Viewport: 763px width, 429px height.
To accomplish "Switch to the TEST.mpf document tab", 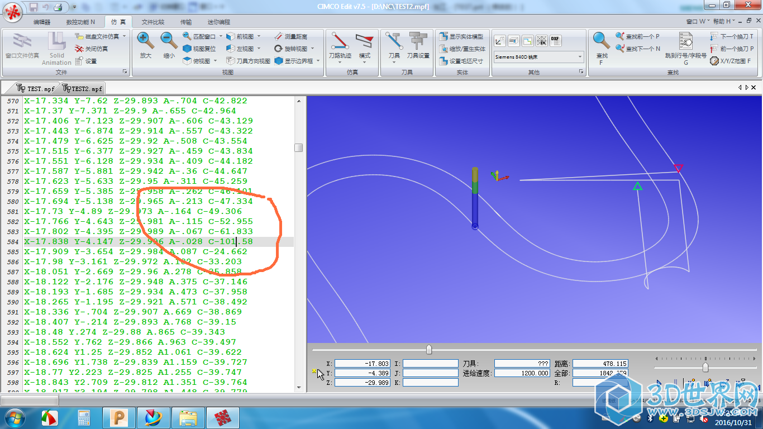I will (36, 88).
